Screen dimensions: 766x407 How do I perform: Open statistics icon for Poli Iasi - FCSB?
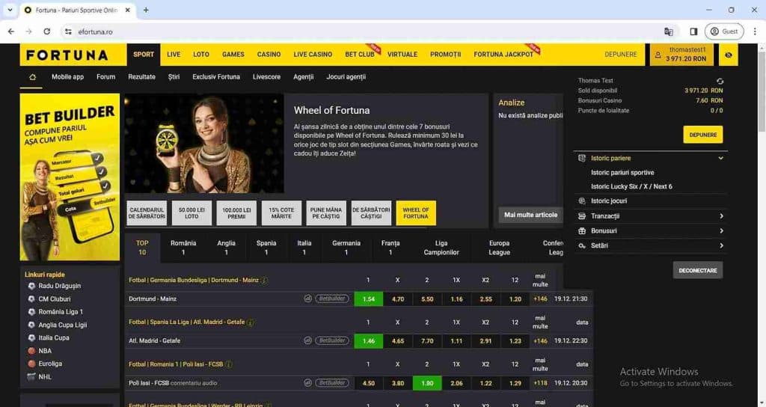(307, 383)
